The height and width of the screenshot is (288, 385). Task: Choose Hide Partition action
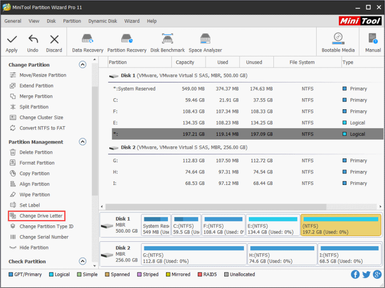(x=29, y=248)
